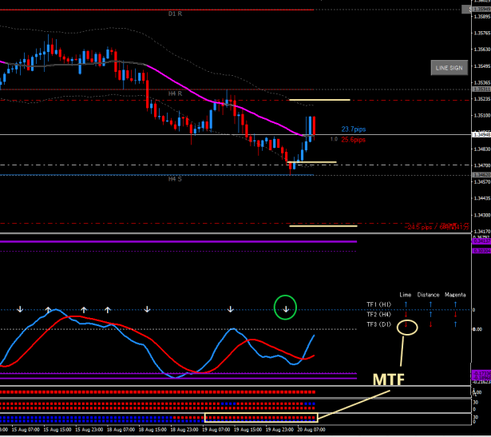This screenshot has width=491, height=437.
Task: Click the current price tag 1.34948
Action: pyautogui.click(x=481, y=135)
